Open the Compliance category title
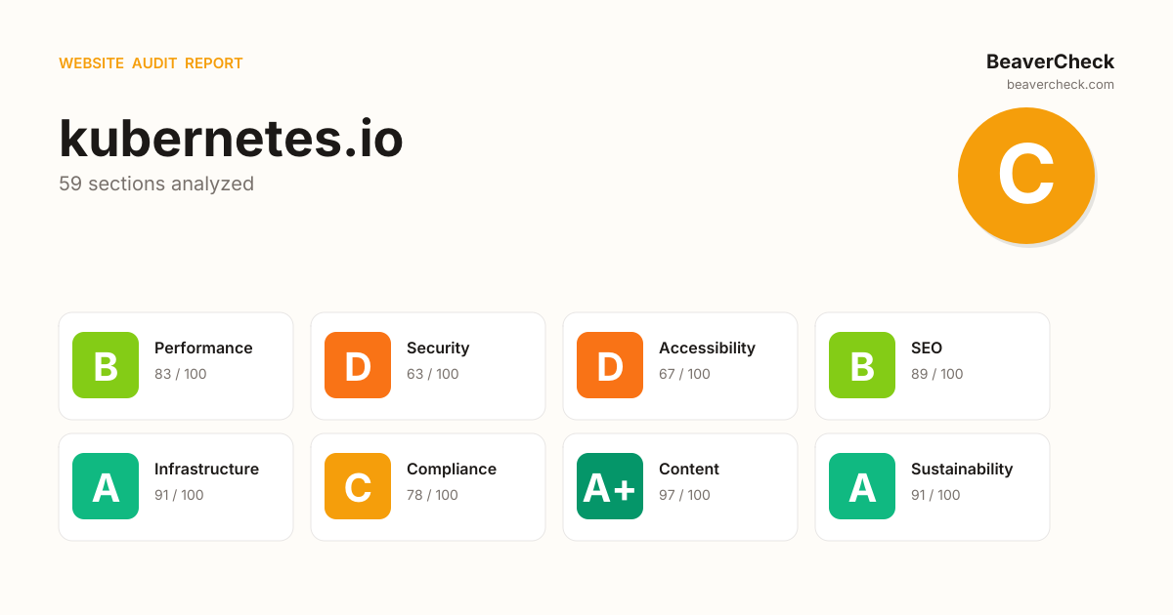The height and width of the screenshot is (615, 1173). 452,470
